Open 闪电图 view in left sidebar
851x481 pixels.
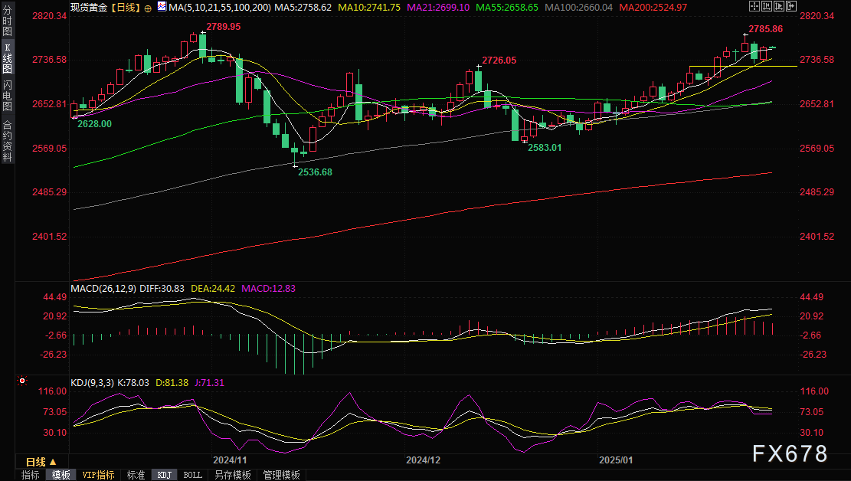point(7,95)
